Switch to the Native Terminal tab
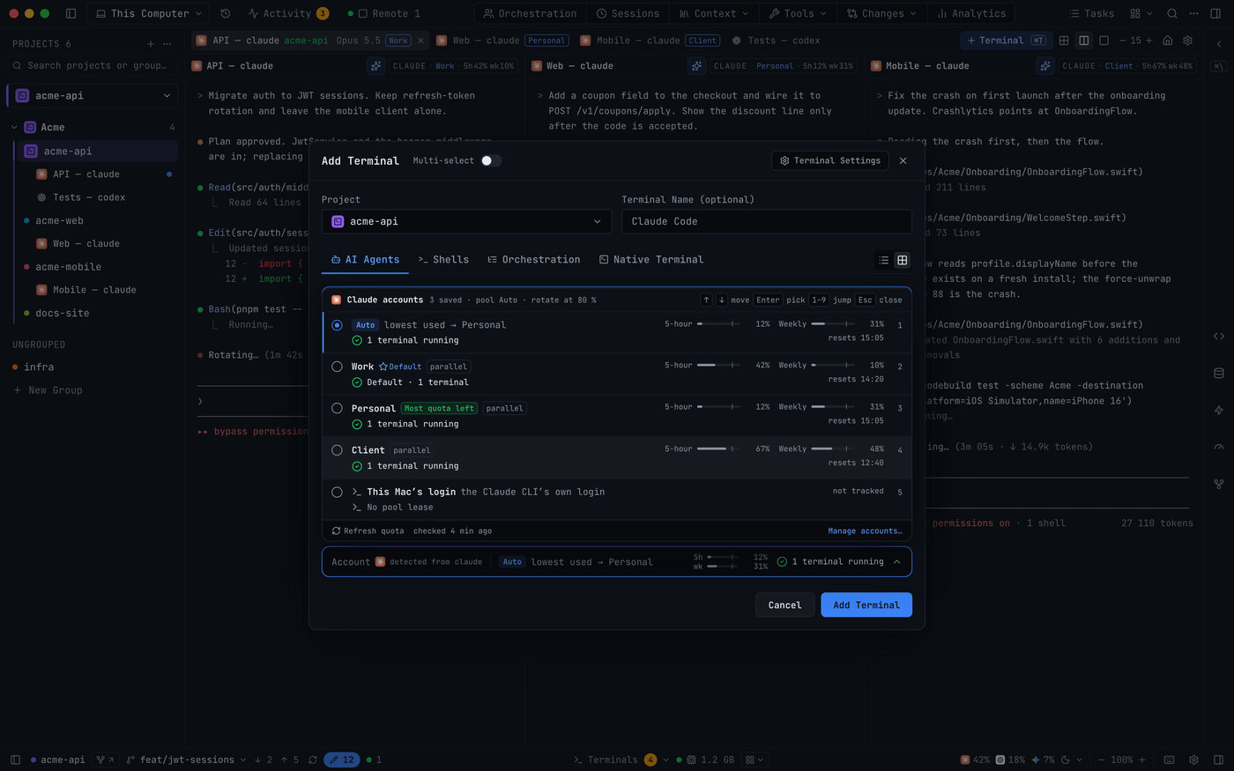The image size is (1234, 771). click(651, 259)
